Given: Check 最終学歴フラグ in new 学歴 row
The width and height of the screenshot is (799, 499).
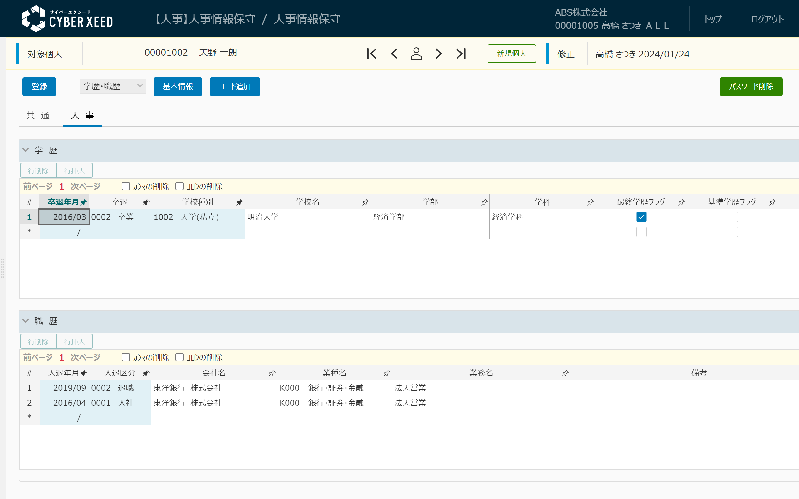Looking at the screenshot, I should pyautogui.click(x=641, y=232).
